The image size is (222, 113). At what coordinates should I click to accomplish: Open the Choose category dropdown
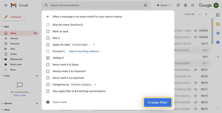tap(84, 84)
